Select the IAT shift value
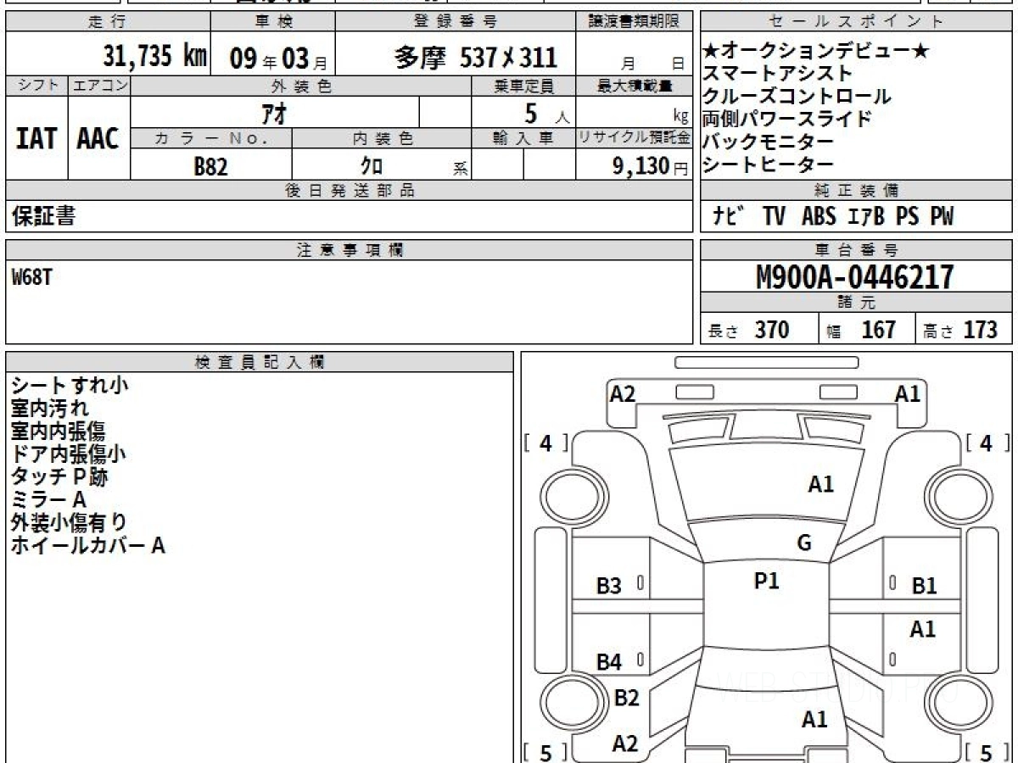The image size is (1018, 763). pos(36,139)
